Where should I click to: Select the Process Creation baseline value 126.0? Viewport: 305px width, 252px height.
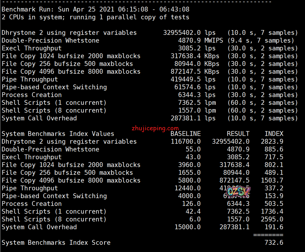tap(191, 204)
